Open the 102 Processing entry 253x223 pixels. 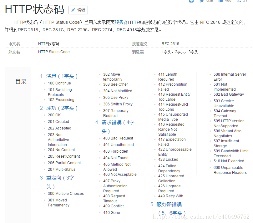(61, 100)
